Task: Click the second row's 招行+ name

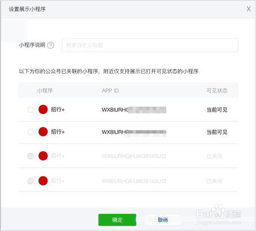Action: pos(58,132)
